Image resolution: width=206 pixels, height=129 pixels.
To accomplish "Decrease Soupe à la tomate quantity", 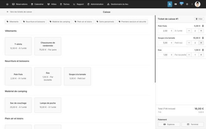I will 189,43.
